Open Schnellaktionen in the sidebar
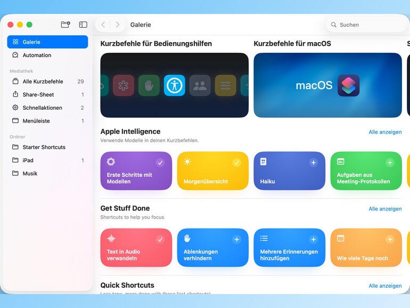 point(47,108)
